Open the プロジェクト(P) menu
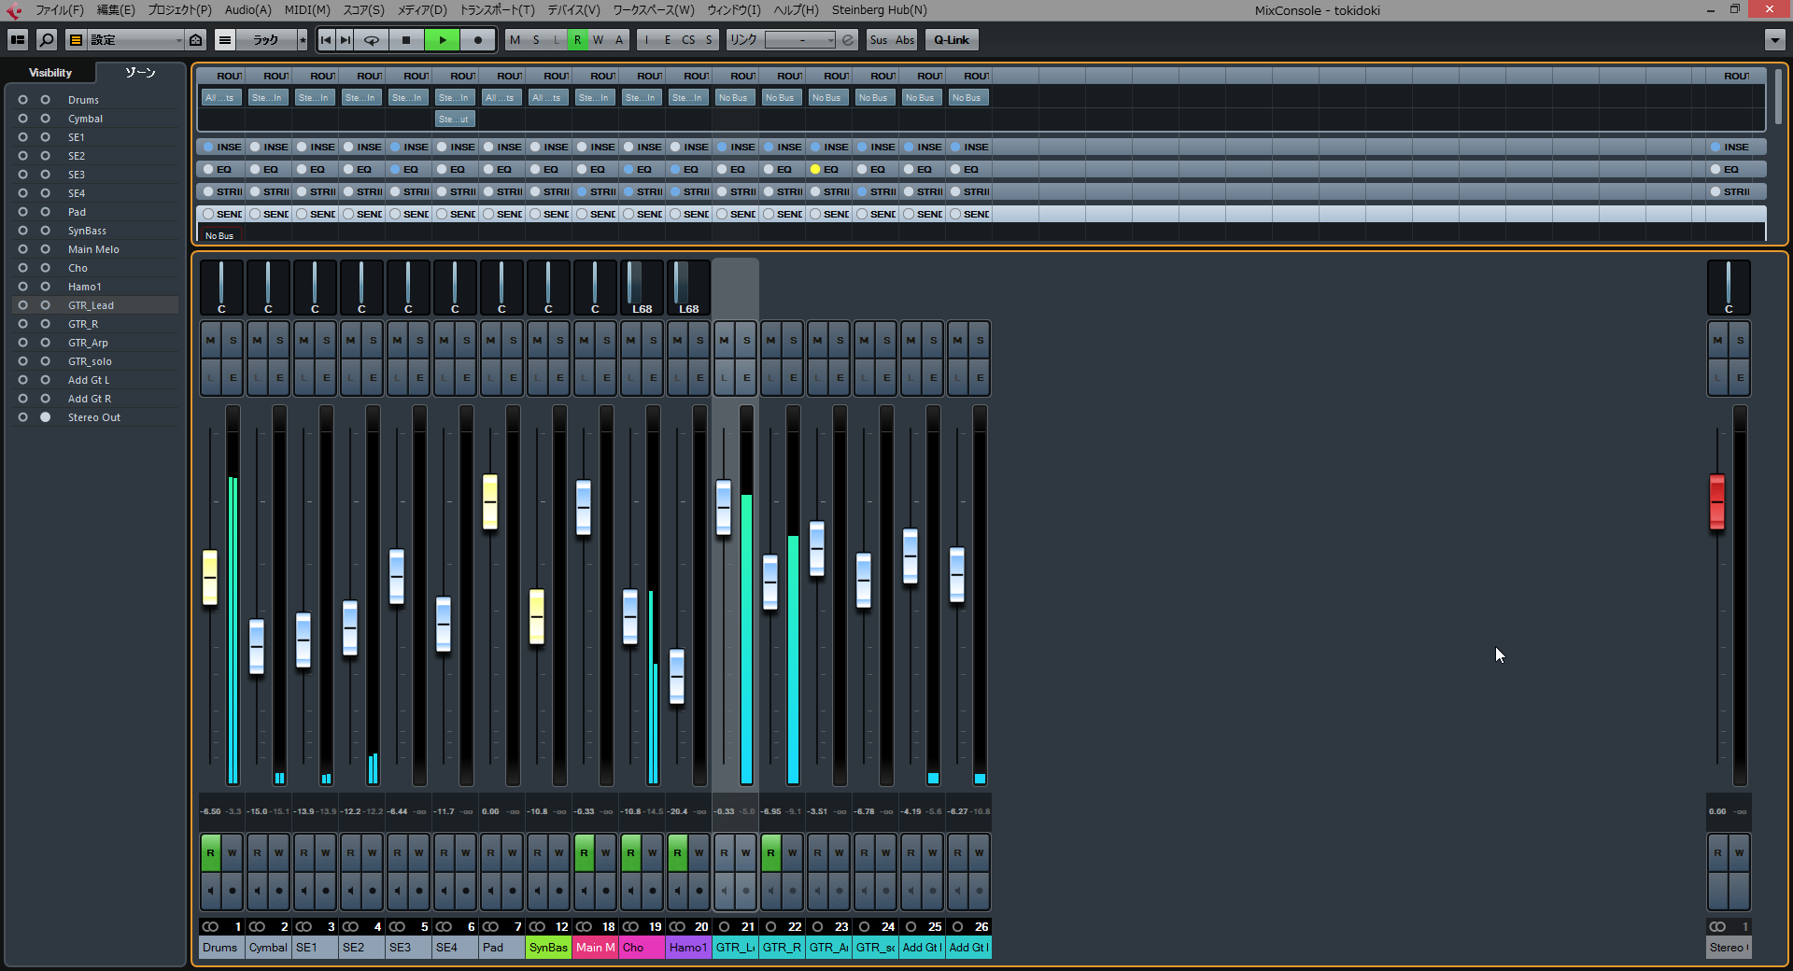The height and width of the screenshot is (971, 1793). coord(179,10)
